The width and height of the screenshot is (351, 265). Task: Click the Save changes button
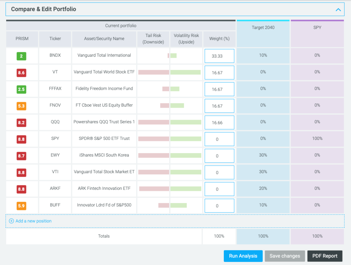click(285, 256)
